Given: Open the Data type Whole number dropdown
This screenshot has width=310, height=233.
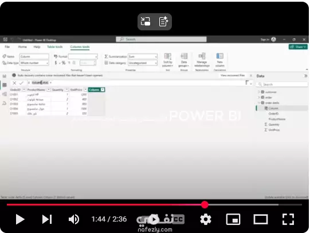Looking at the screenshot, I should coord(34,63).
